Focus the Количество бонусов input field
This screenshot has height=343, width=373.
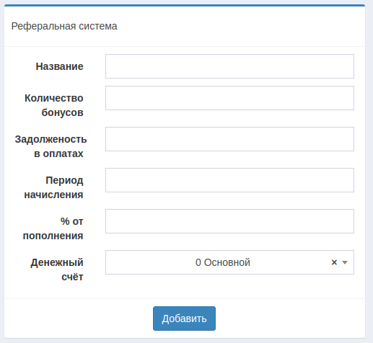(x=229, y=98)
